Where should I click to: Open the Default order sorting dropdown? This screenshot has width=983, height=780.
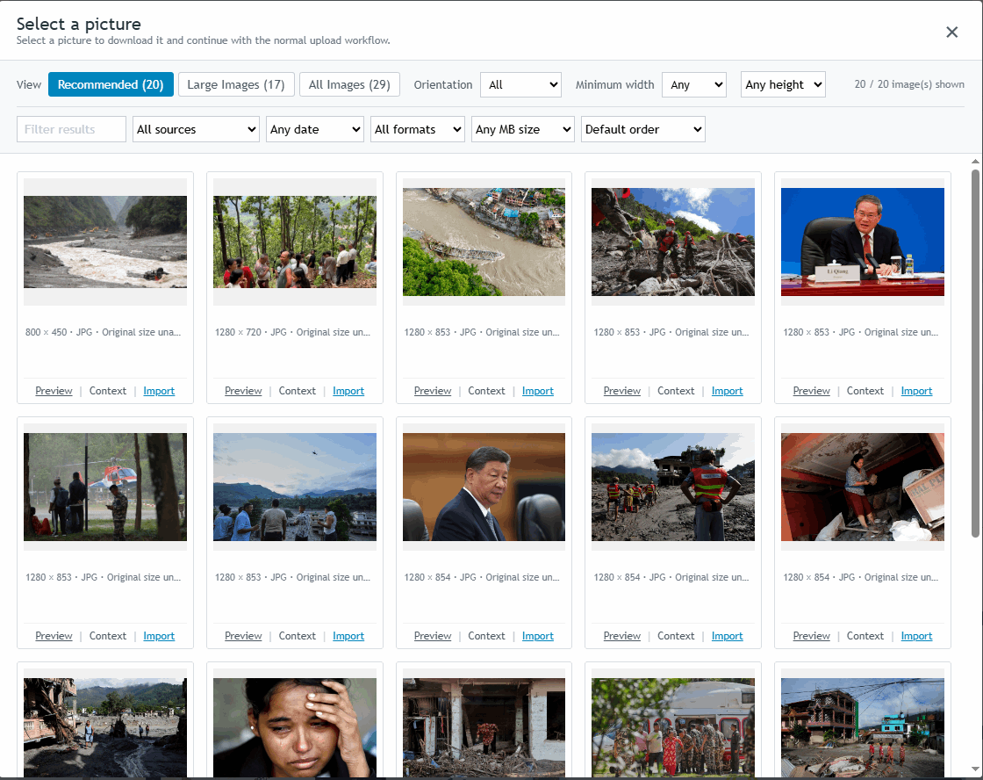tap(643, 129)
